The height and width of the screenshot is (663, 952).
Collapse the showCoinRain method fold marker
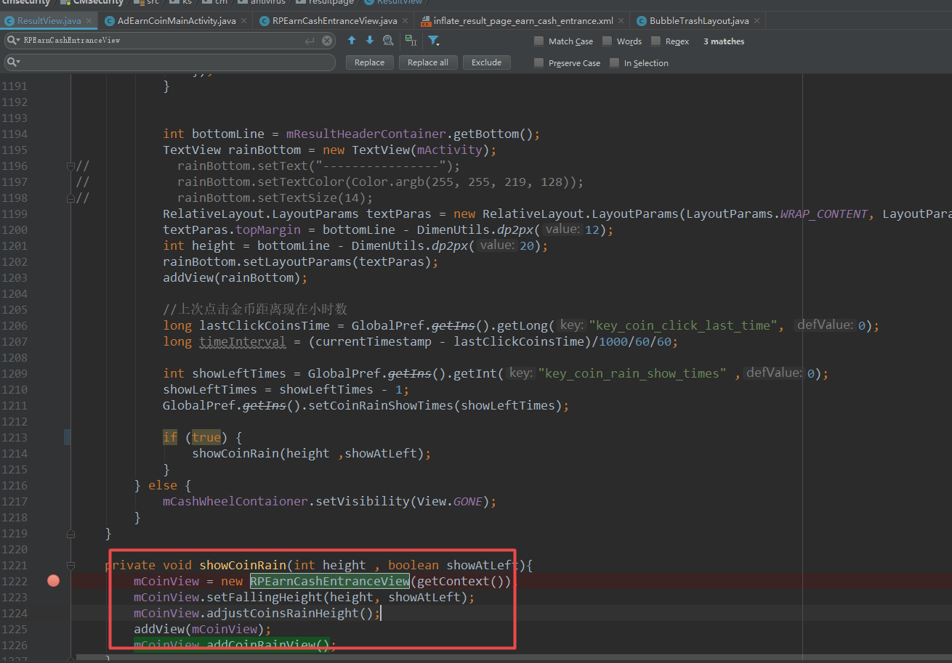[70, 565]
